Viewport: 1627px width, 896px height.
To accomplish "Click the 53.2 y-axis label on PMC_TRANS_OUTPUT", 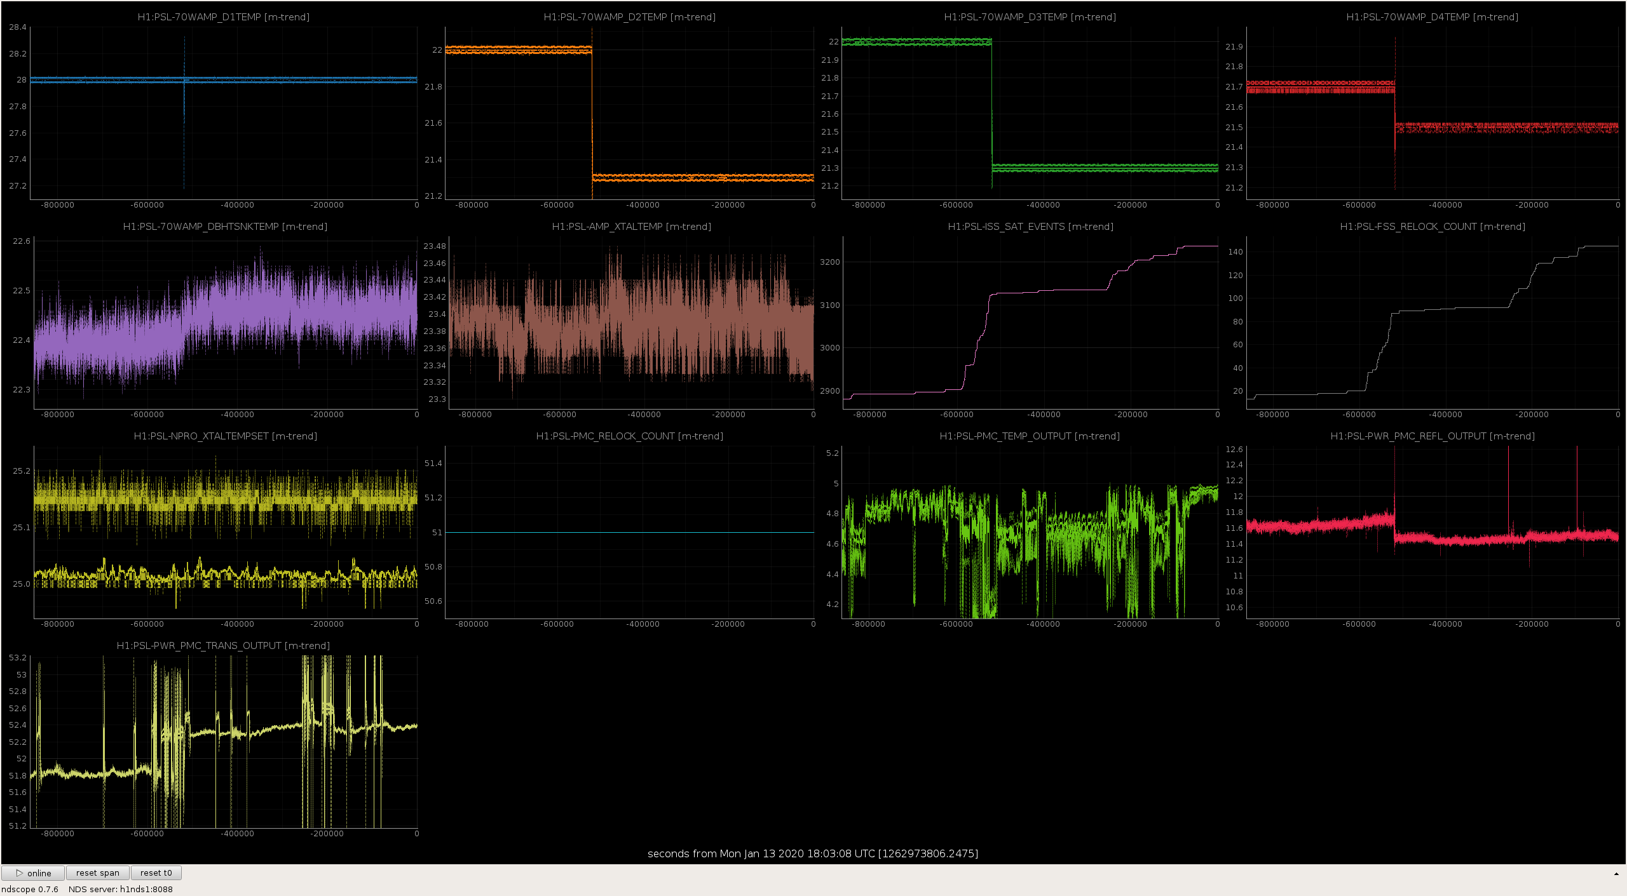I will pyautogui.click(x=18, y=658).
